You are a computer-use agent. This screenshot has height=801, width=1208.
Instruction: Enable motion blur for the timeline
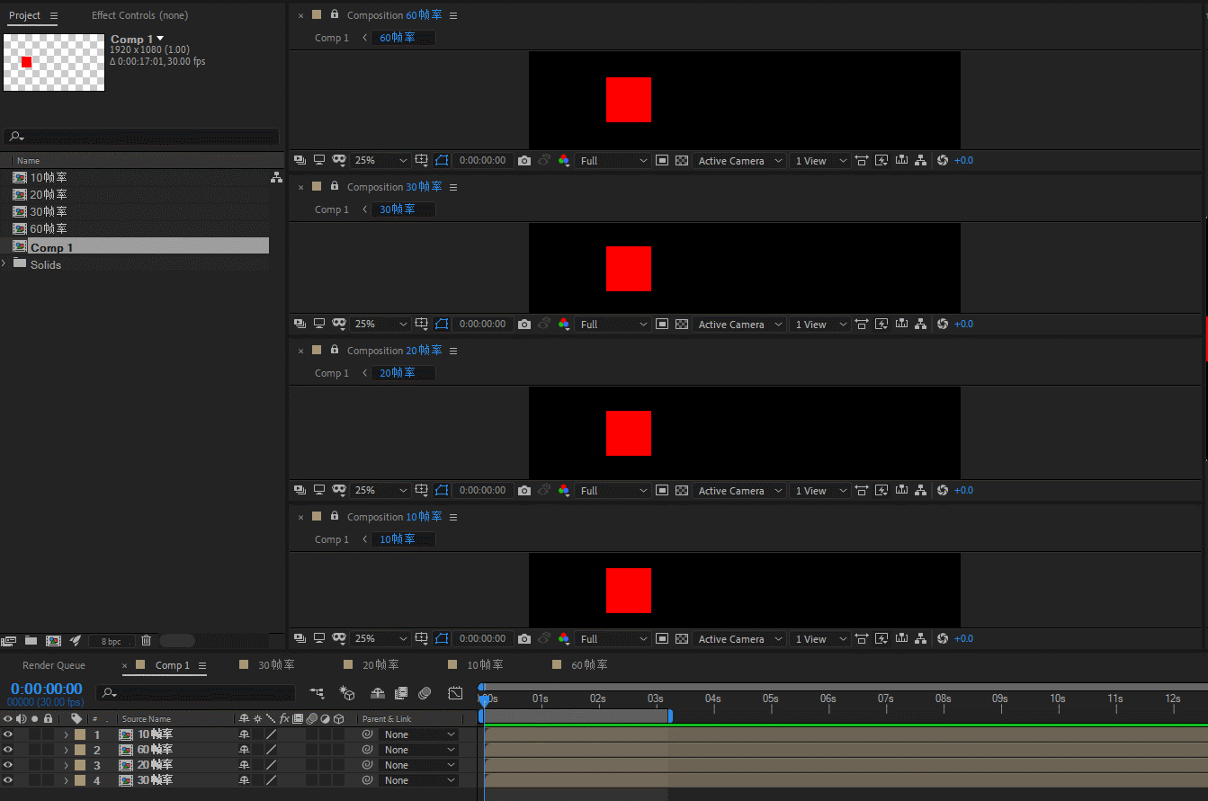[x=425, y=693]
